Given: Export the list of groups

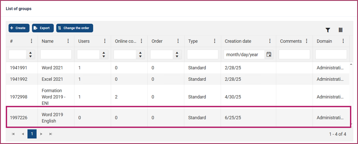Looking at the screenshot, I should click(43, 28).
